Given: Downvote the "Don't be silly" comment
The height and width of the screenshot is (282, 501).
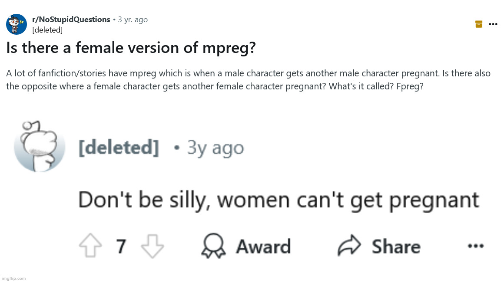Looking at the screenshot, I should [x=153, y=246].
